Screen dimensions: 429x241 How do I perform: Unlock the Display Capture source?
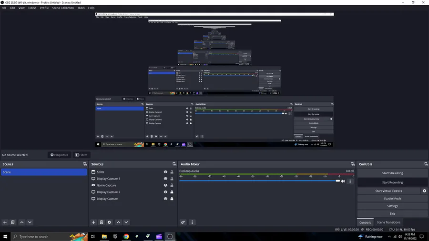(x=172, y=199)
